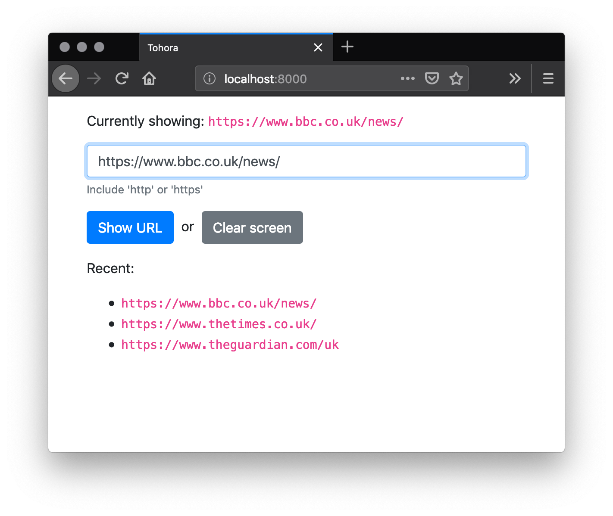Click the "Recent:" heading text
The image size is (613, 516).
coord(110,268)
